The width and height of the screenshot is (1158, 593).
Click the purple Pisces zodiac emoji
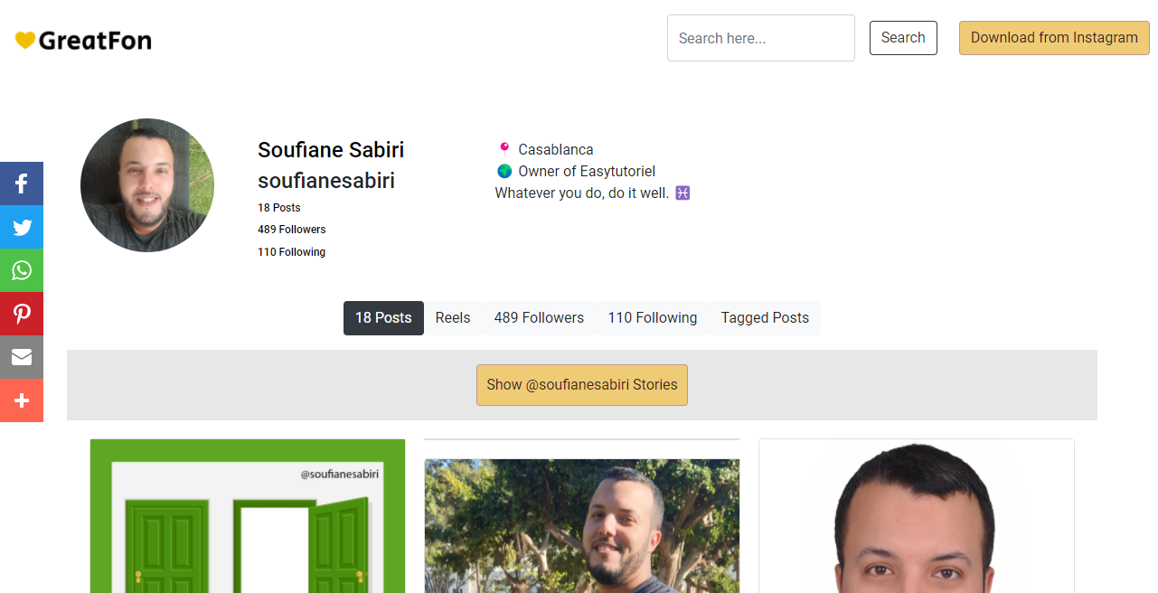pyautogui.click(x=683, y=193)
